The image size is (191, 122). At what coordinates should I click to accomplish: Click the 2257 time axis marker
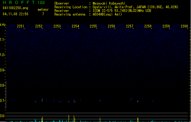pos(130,26)
